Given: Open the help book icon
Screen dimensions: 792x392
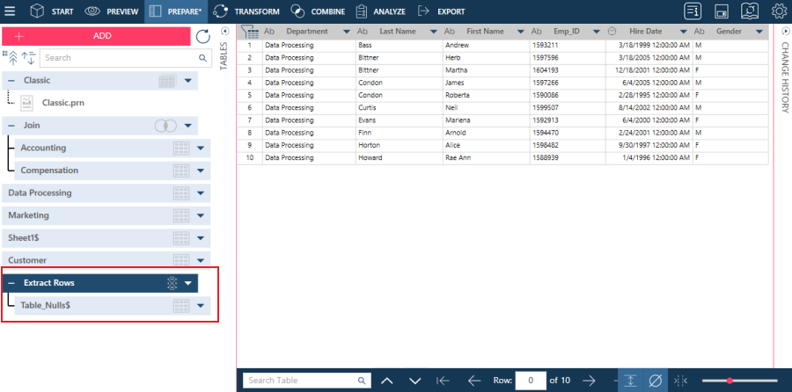Looking at the screenshot, I should (x=750, y=11).
